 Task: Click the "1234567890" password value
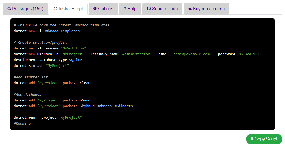(x=250, y=54)
